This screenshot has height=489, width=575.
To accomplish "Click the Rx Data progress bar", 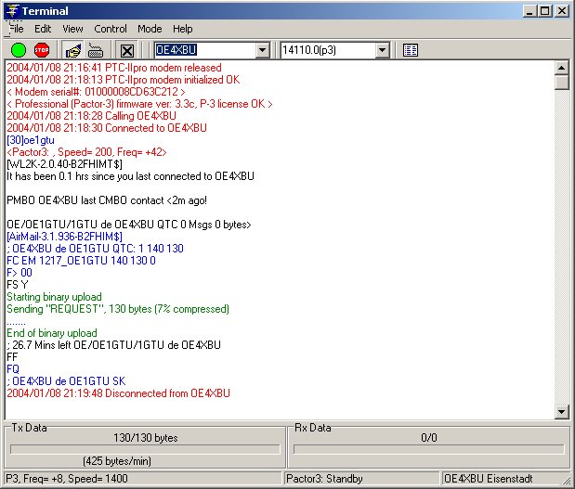I will tap(428, 449).
